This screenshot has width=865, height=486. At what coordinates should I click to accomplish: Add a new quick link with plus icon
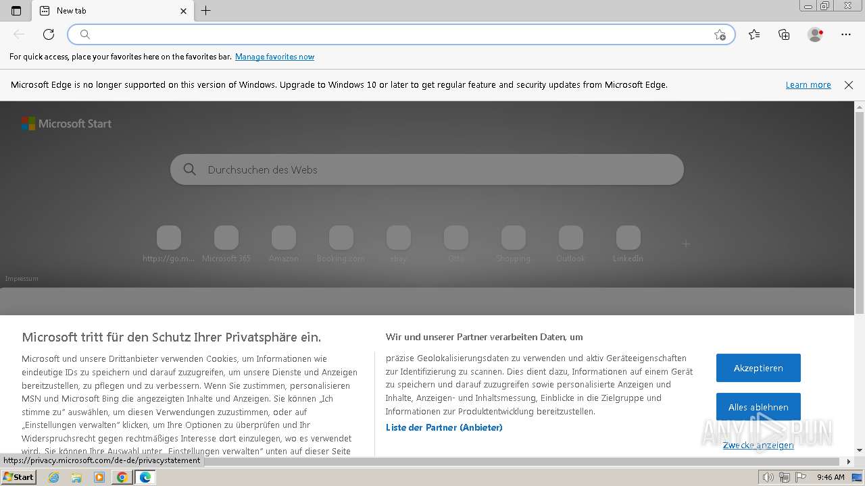pos(686,244)
